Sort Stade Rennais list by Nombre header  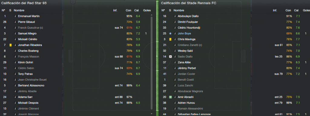click(x=179, y=10)
